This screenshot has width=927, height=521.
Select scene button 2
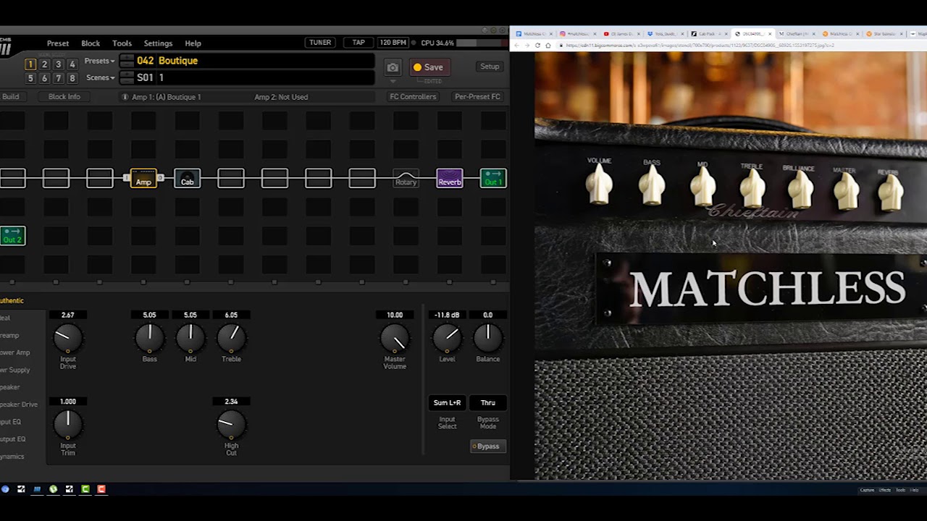pos(44,64)
